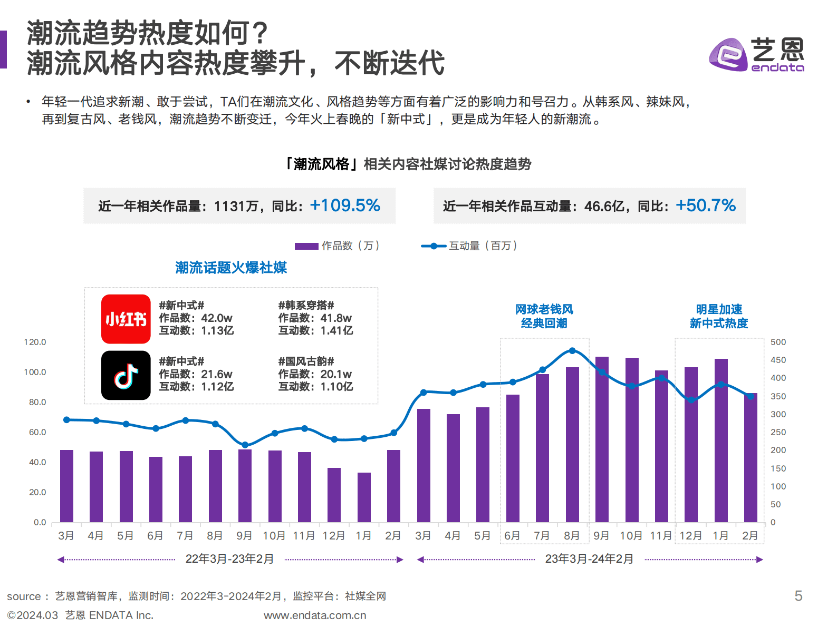
Task: Click the blue 互动量 legend line marker
Action: pyautogui.click(x=434, y=246)
